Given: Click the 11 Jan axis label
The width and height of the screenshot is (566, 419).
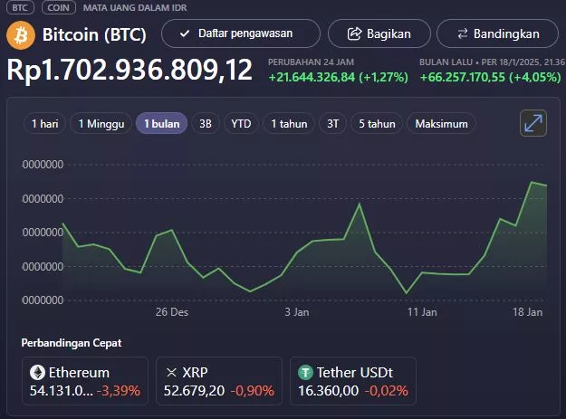Looking at the screenshot, I should coord(422,312).
